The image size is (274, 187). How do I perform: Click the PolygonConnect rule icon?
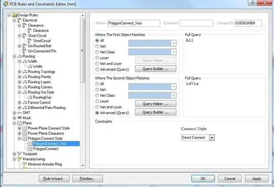(x=30, y=149)
